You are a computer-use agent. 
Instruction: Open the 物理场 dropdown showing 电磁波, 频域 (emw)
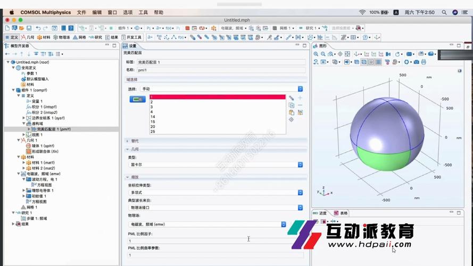(208, 225)
